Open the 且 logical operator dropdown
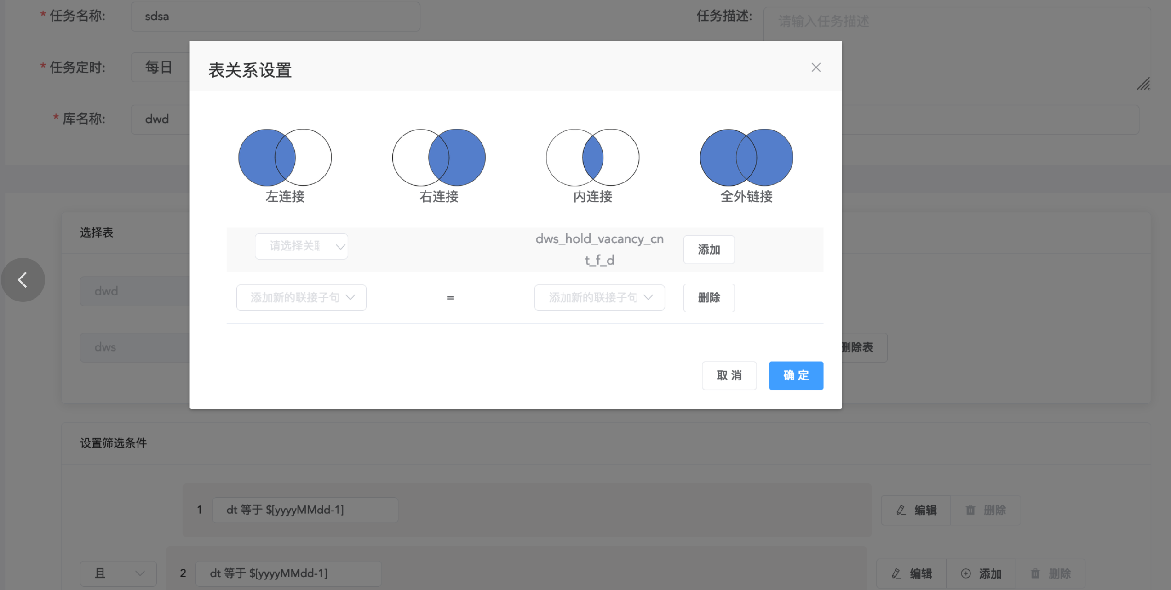The width and height of the screenshot is (1171, 590). (x=118, y=573)
